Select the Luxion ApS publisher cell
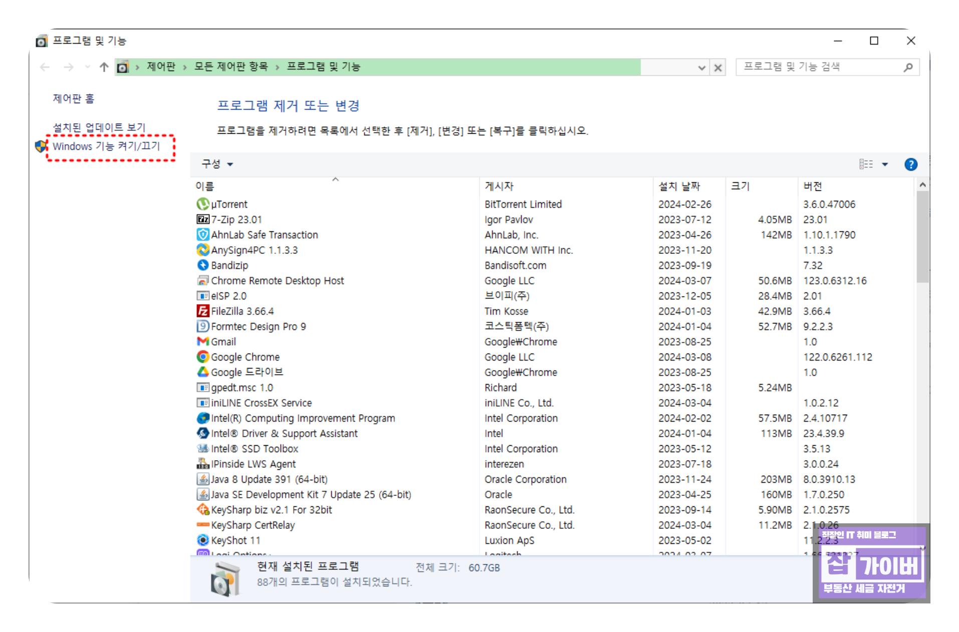The width and height of the screenshot is (959, 632). pos(509,540)
